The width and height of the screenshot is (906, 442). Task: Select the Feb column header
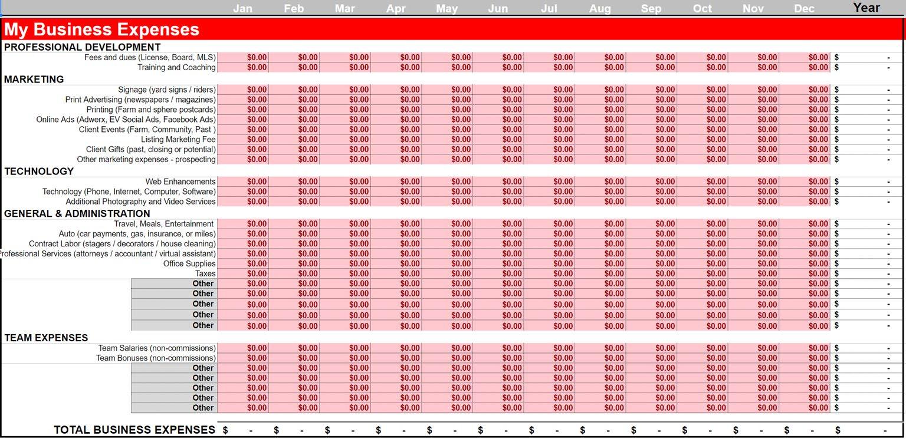coord(294,9)
